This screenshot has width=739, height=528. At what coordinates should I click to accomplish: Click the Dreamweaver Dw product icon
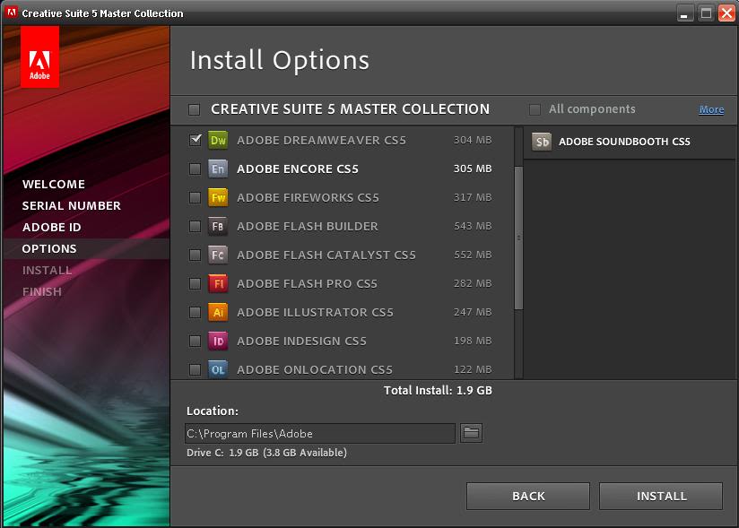(218, 140)
